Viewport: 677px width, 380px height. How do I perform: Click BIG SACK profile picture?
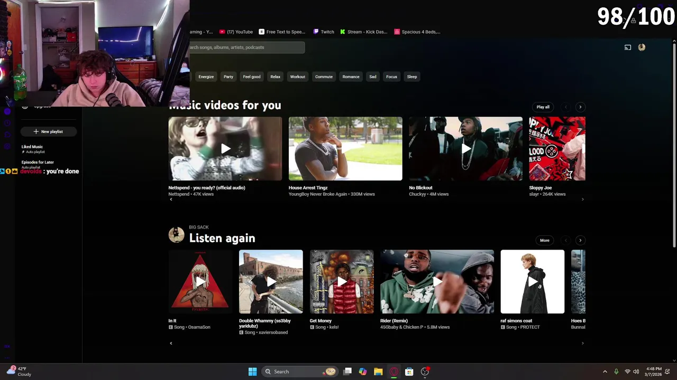point(176,235)
